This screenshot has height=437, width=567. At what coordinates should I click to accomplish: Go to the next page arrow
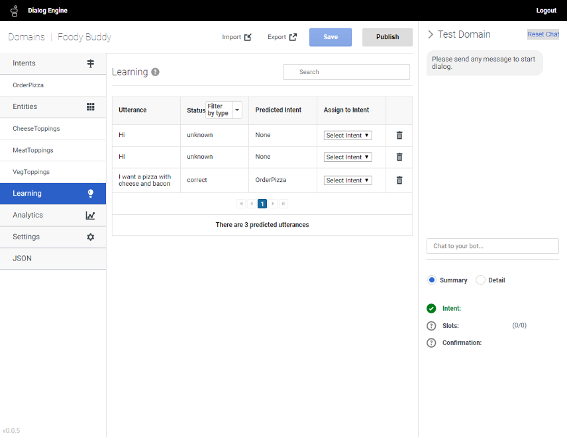coord(273,204)
